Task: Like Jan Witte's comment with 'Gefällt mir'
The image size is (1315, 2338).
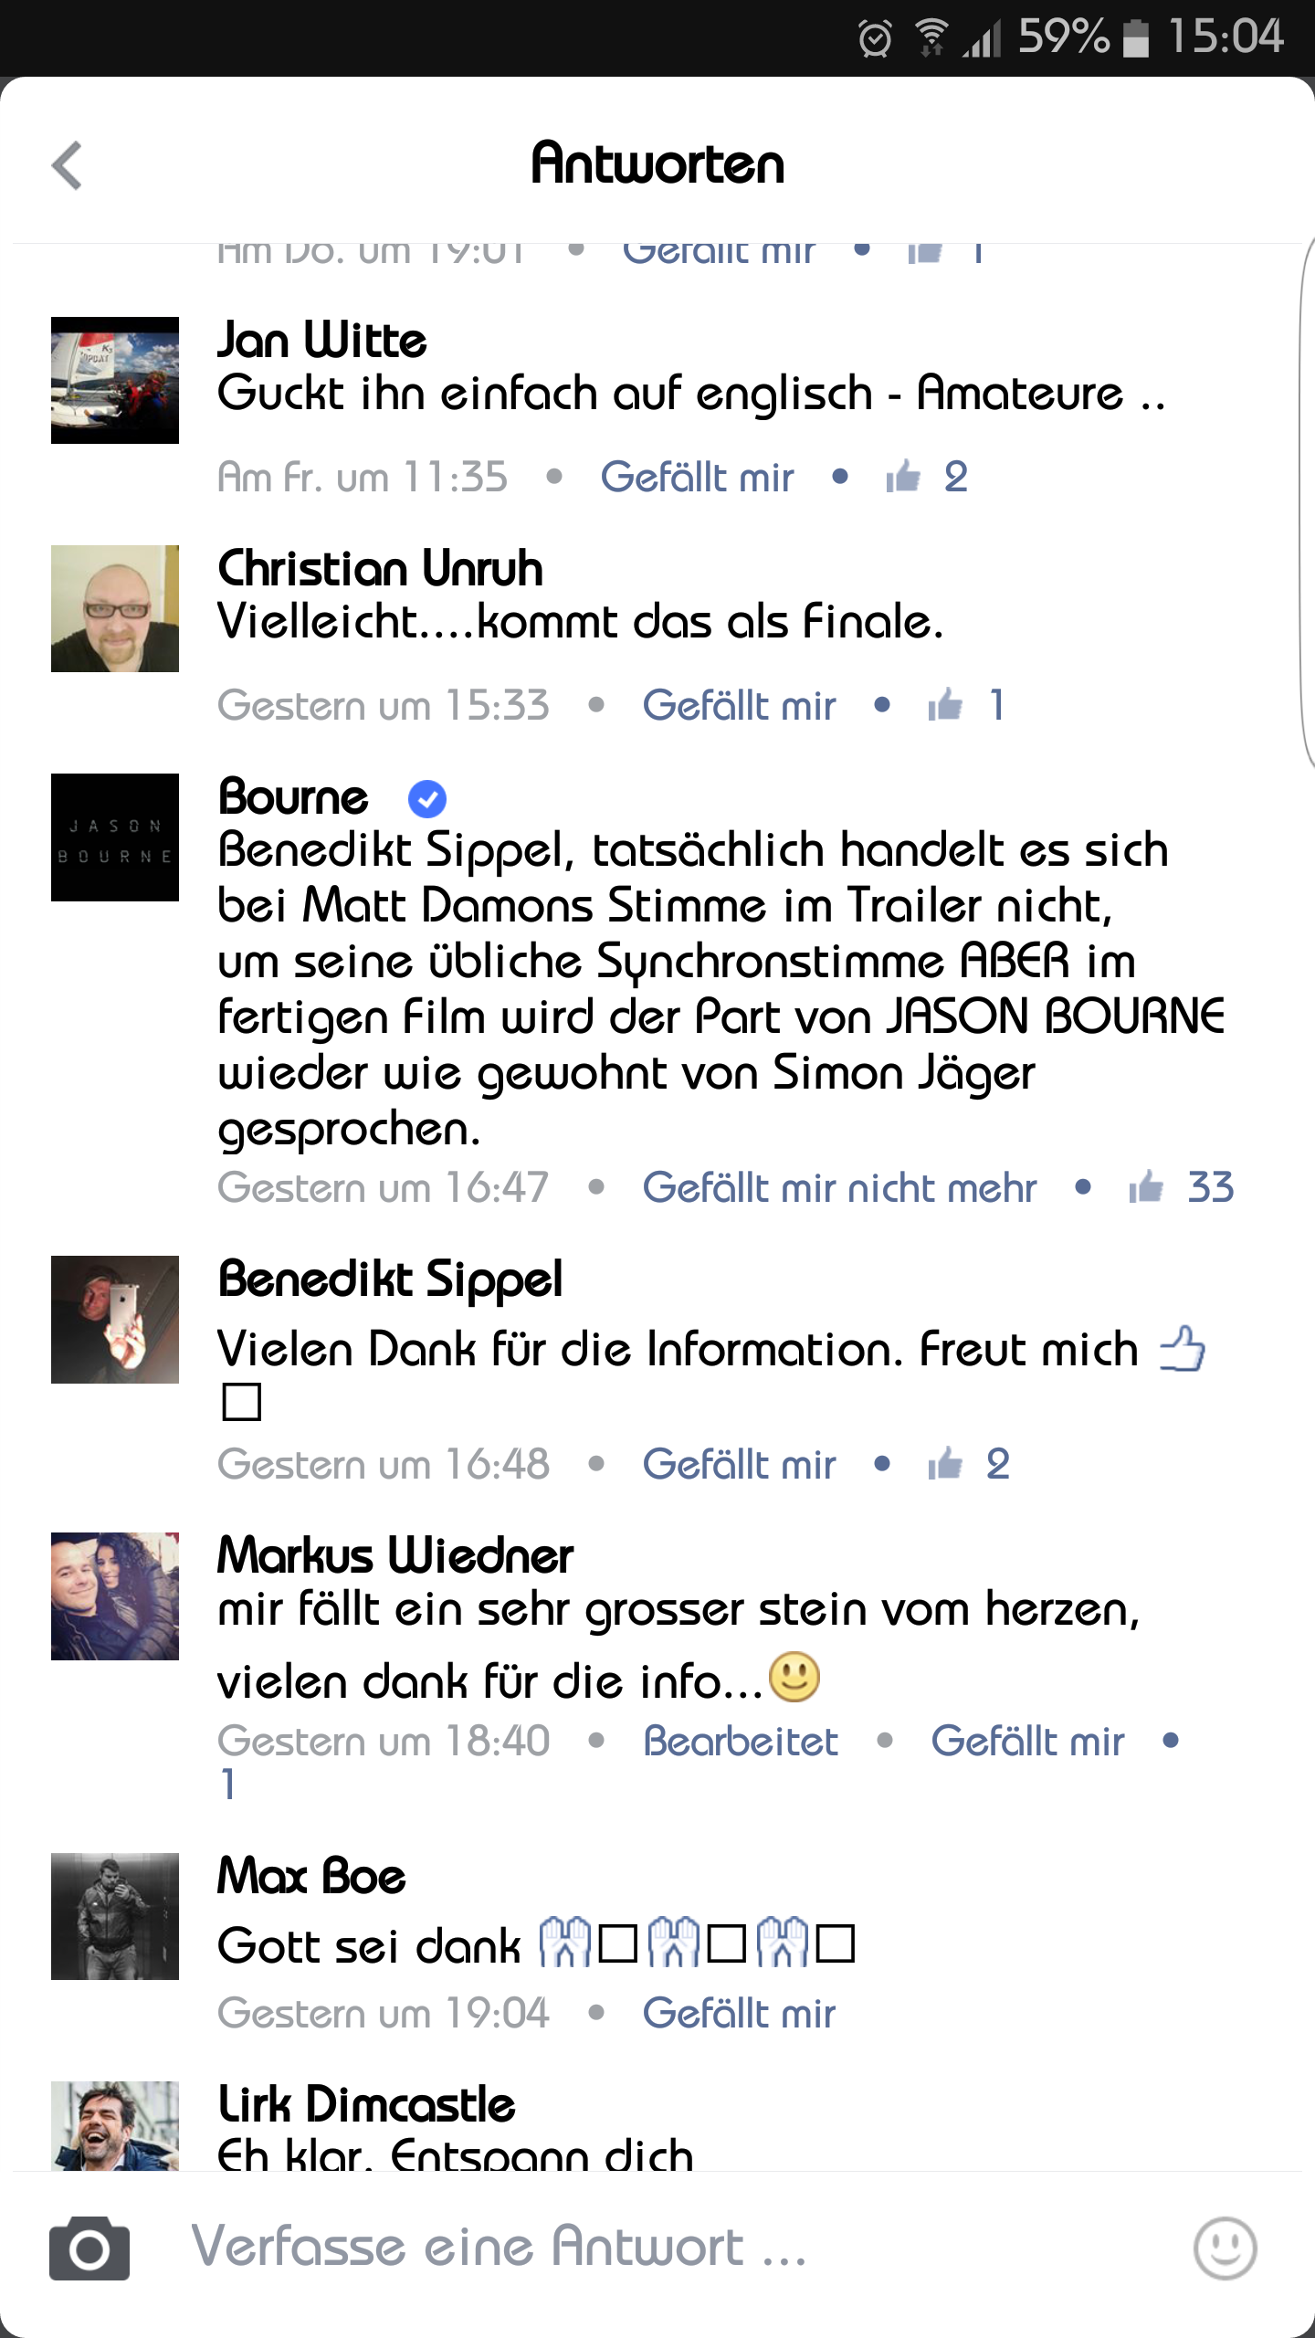Action: point(697,477)
